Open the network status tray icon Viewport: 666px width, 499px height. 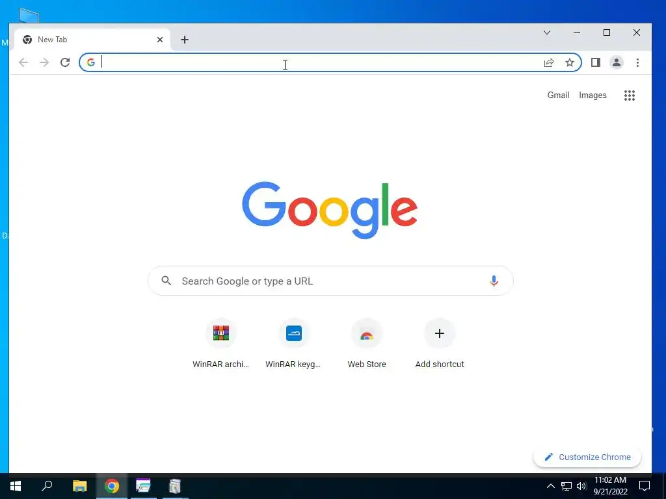(566, 486)
